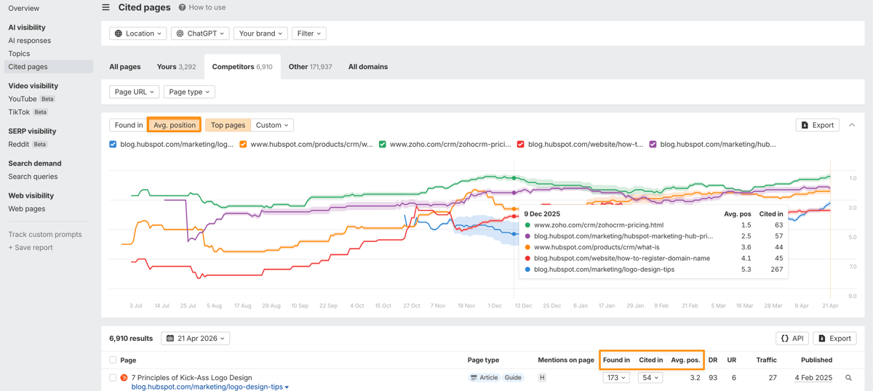Open the Page type dropdown
The image size is (873, 391).
point(189,92)
